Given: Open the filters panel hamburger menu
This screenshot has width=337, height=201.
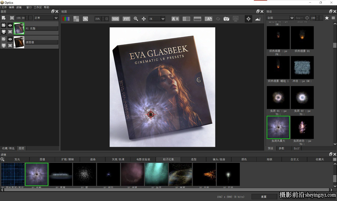Looking at the screenshot, I should 335,159.
